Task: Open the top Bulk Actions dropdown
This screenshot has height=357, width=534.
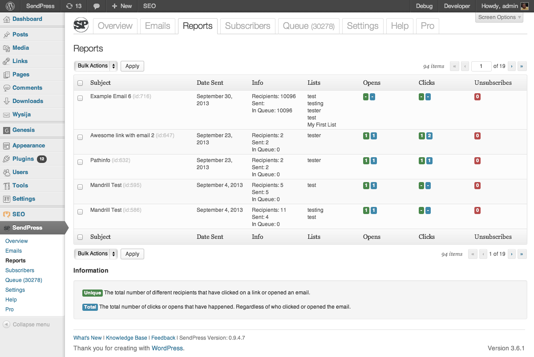Action: coord(96,66)
